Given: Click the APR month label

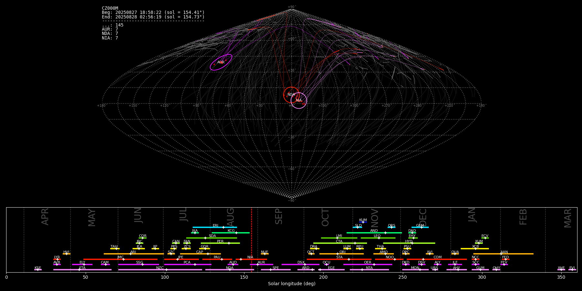Looking at the screenshot, I should pos(45,217).
